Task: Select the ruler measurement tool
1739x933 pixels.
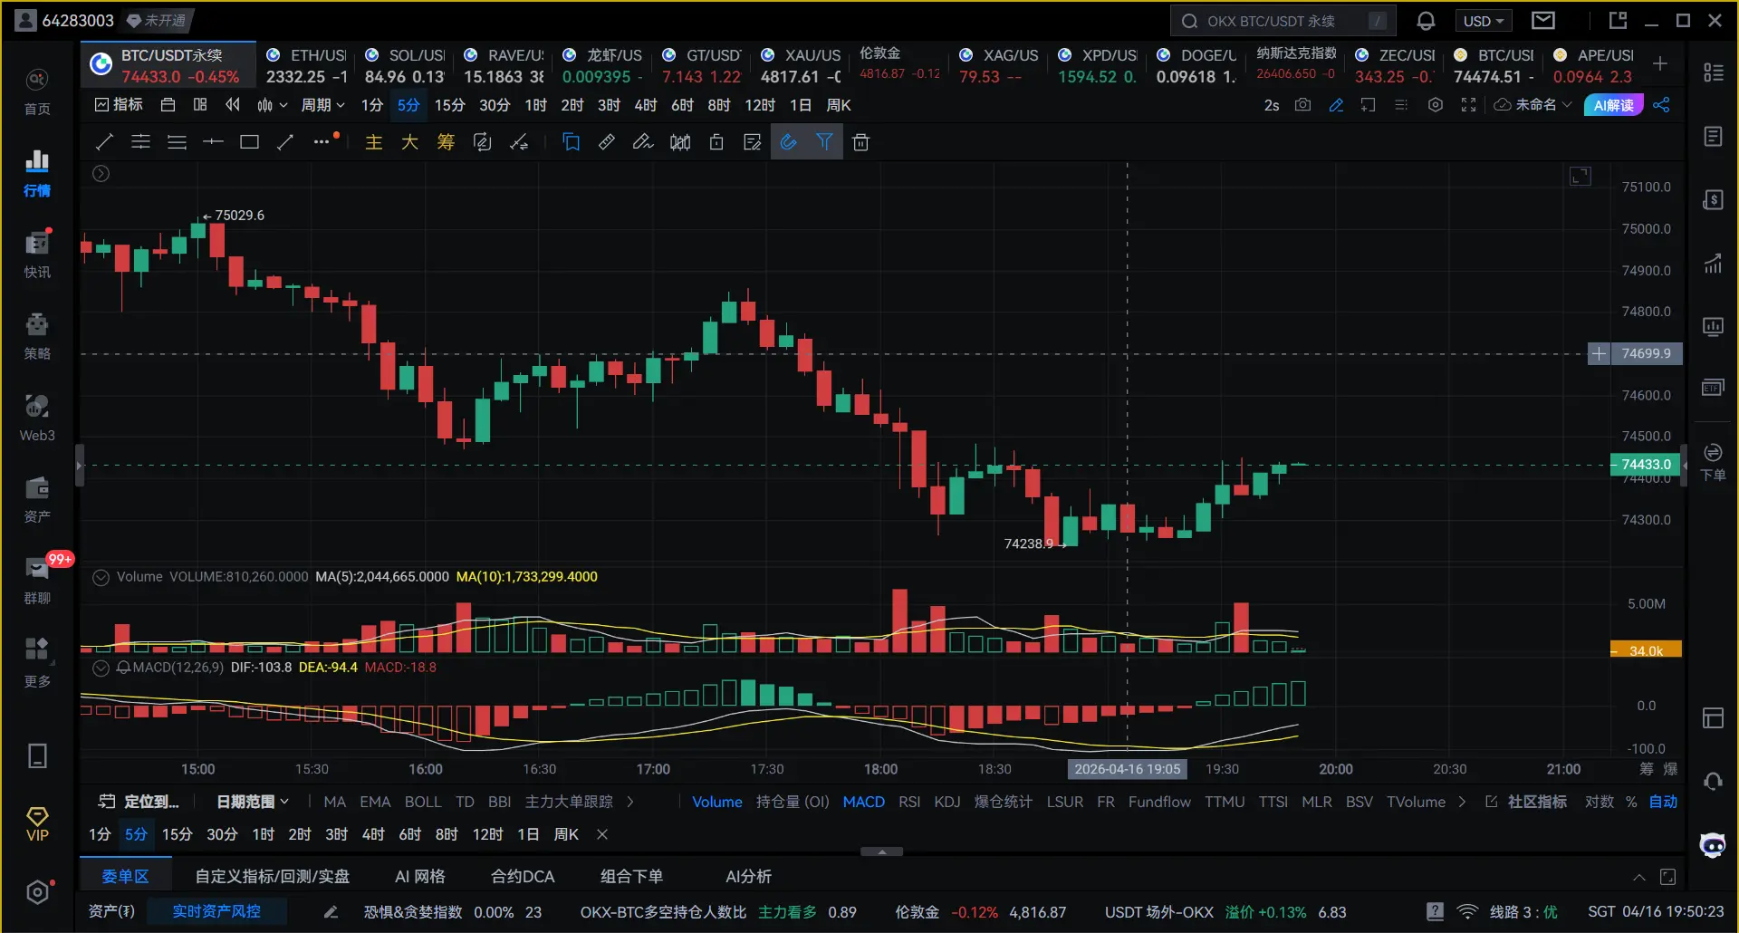Action: point(607,142)
